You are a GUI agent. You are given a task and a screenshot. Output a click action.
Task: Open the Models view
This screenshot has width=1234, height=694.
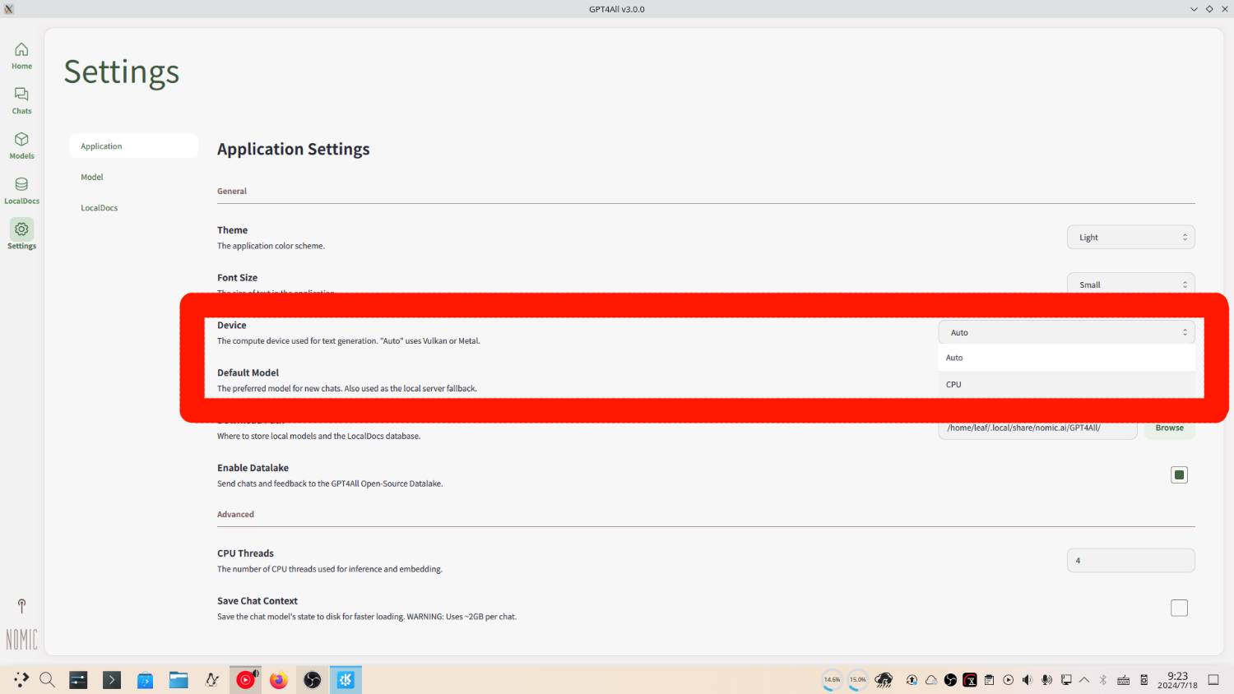21,146
